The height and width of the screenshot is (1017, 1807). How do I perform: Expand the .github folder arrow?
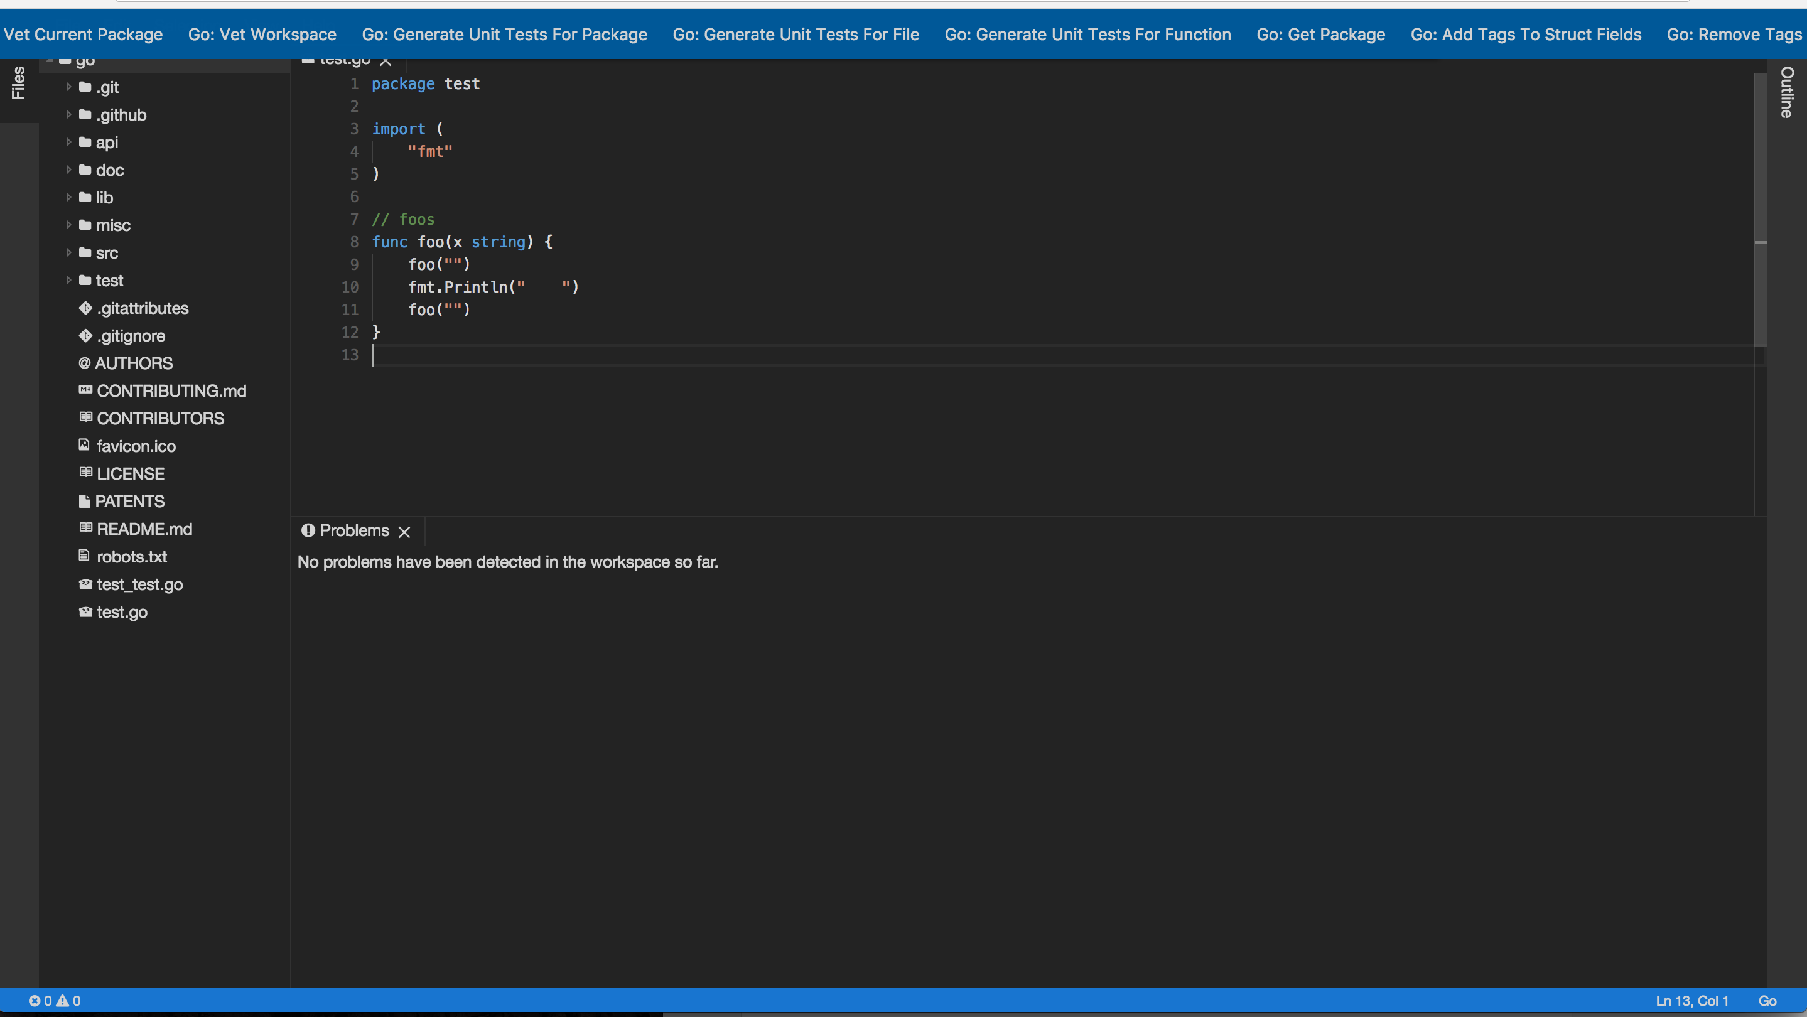[x=68, y=114]
